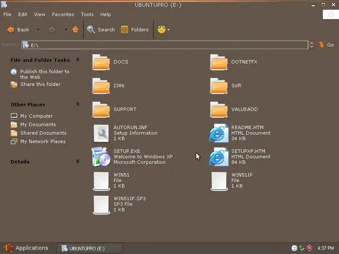Open the Search magnifier tool

[91, 29]
